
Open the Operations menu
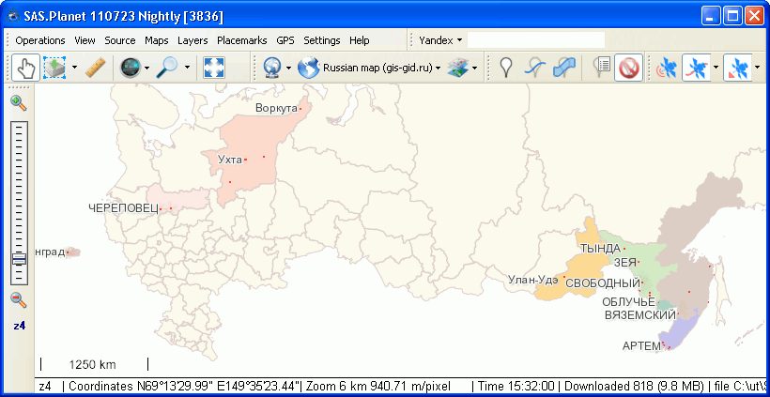pos(40,40)
